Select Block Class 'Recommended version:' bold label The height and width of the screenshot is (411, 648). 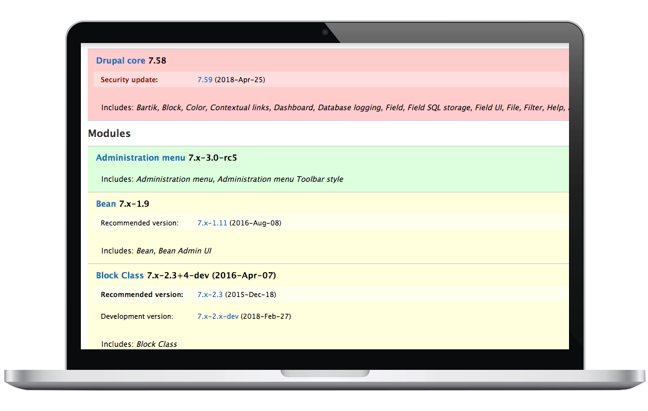point(142,295)
